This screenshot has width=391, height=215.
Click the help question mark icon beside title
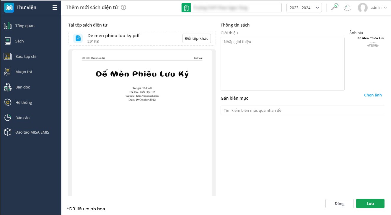pos(123,8)
